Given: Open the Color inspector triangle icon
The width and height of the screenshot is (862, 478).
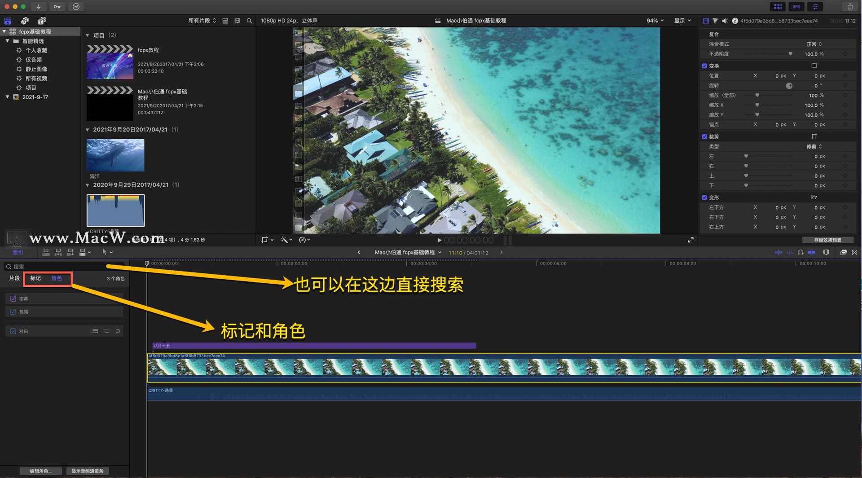Looking at the screenshot, I should click(715, 21).
